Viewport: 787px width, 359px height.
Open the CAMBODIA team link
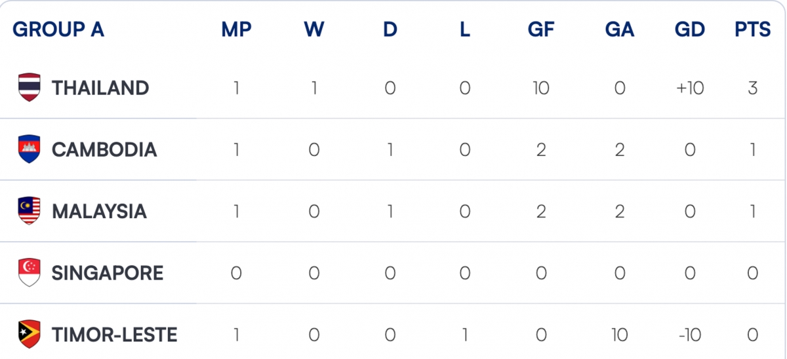tap(104, 149)
